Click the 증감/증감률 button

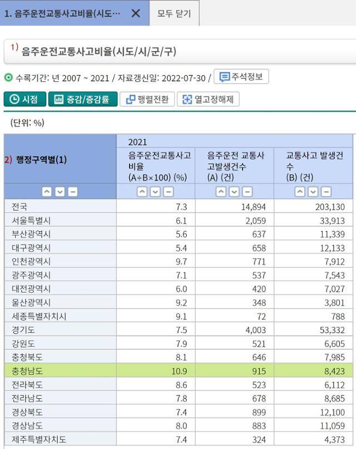[83, 99]
